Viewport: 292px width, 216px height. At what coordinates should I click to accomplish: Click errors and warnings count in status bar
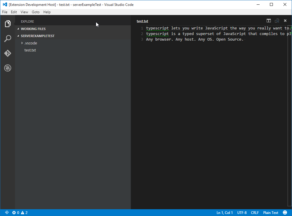pyautogui.click(x=20, y=212)
